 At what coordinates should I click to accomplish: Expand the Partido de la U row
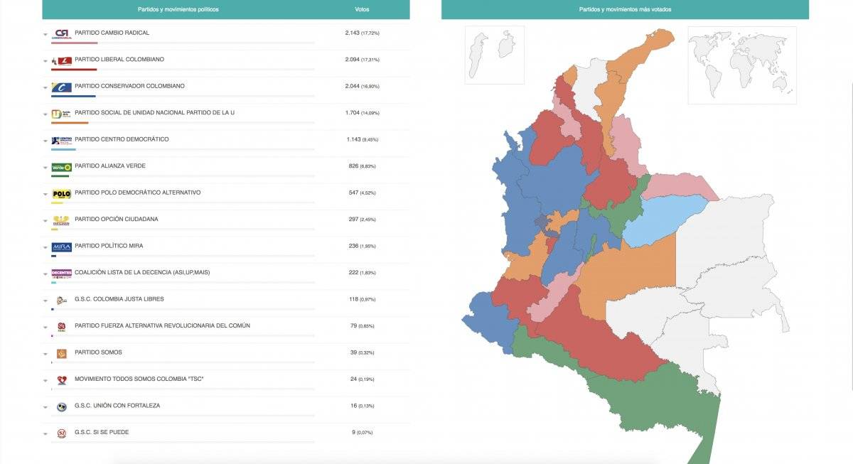point(45,114)
